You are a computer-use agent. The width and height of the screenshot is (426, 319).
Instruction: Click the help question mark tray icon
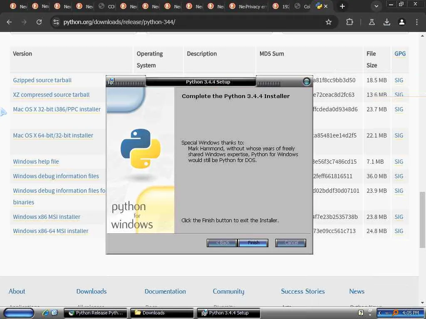(361, 313)
